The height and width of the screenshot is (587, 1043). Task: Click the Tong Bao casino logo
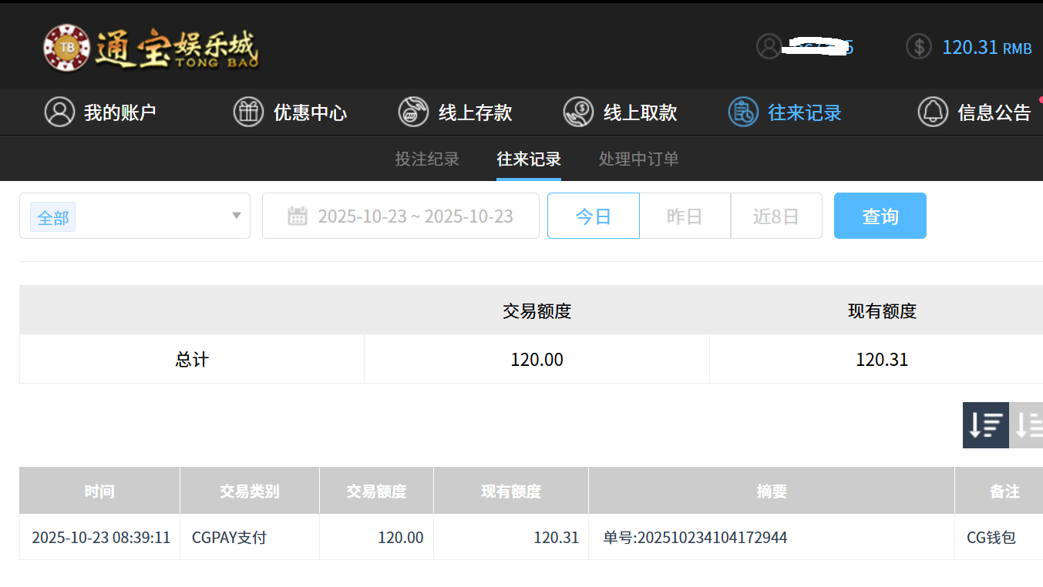coord(151,46)
